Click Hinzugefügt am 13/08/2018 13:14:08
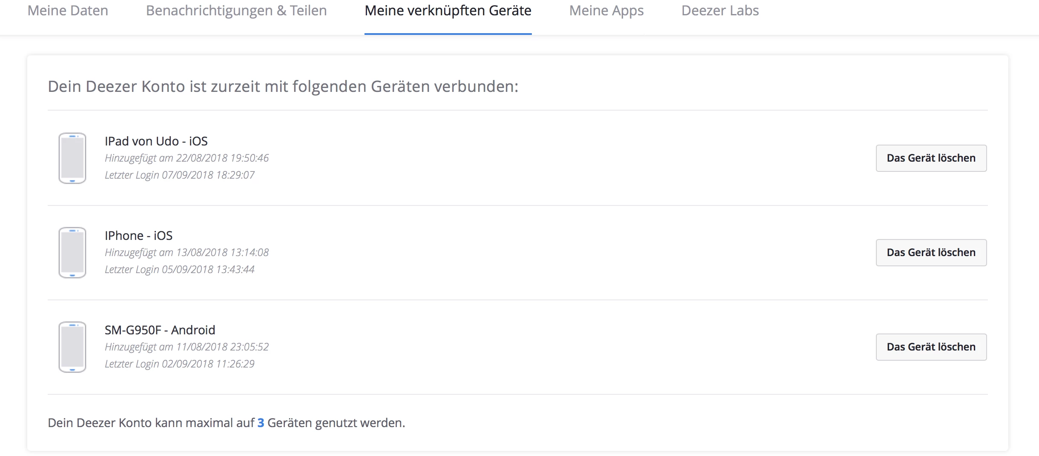Image resolution: width=1039 pixels, height=456 pixels. tap(187, 253)
